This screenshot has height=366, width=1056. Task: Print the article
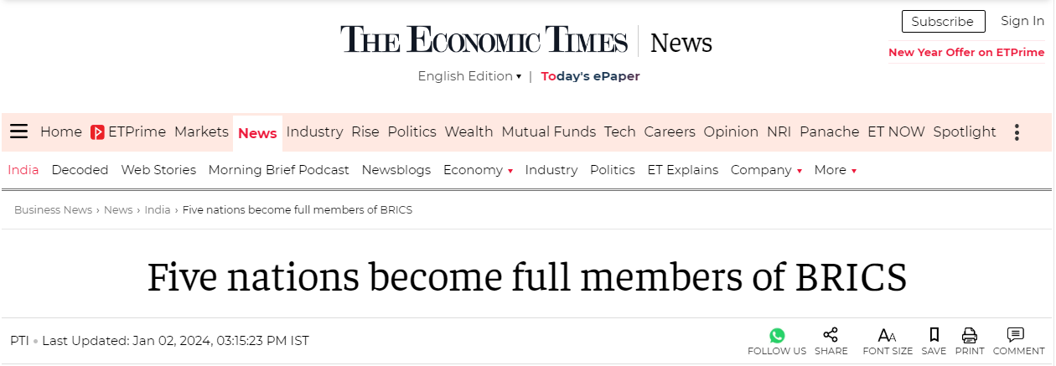[970, 336]
